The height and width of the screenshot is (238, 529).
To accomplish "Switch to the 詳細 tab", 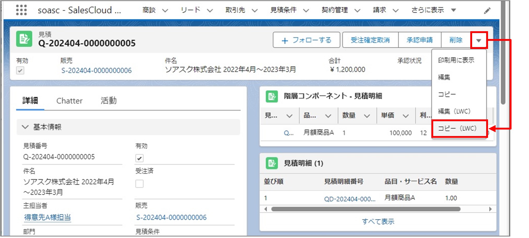I will point(30,101).
